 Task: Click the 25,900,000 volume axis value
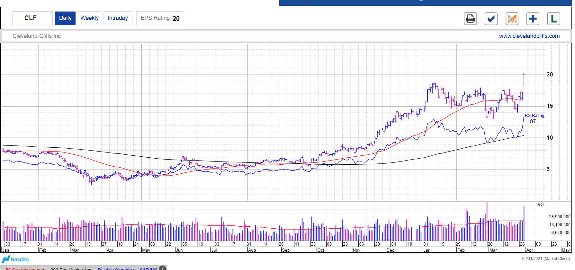pos(560,217)
